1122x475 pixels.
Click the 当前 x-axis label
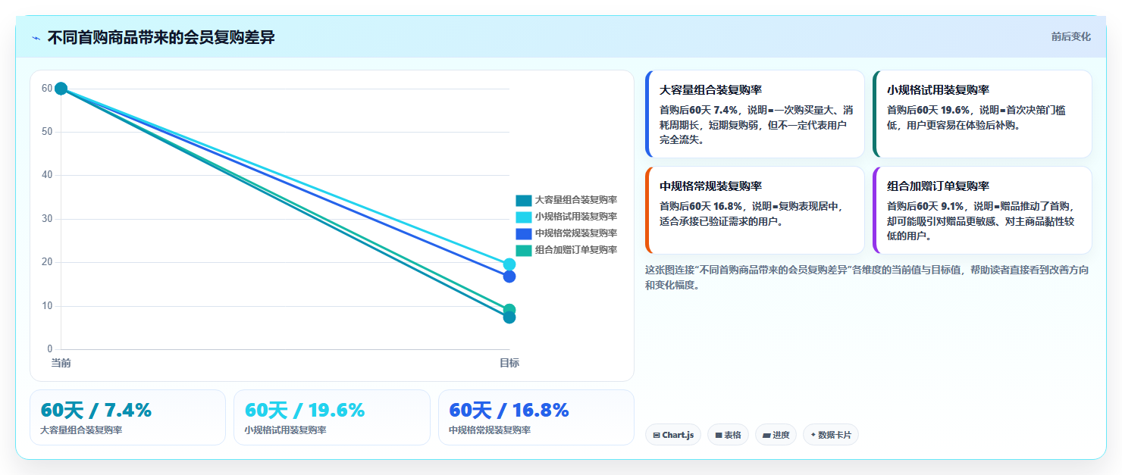[61, 363]
